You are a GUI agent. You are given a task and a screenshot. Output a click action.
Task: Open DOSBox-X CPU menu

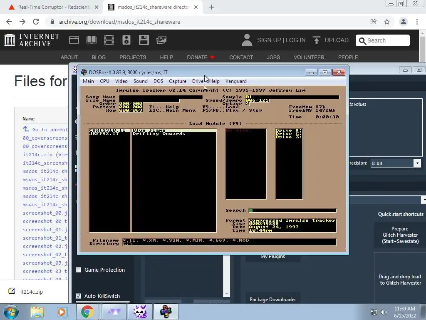(104, 81)
